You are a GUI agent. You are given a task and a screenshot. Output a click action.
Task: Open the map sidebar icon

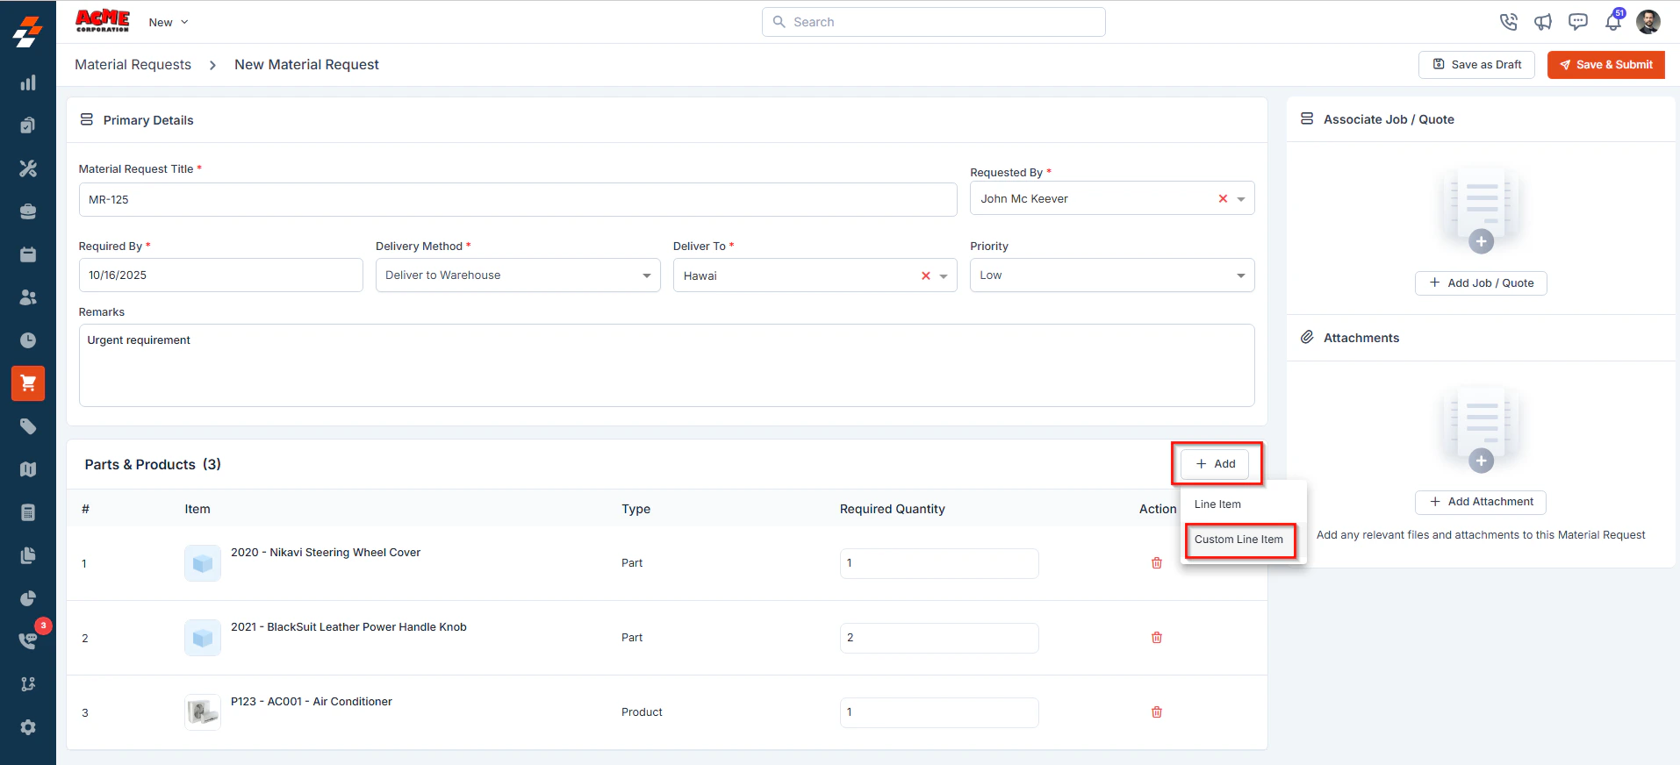[28, 469]
